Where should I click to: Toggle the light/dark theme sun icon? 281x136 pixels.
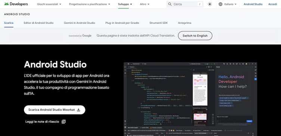point(210,4)
